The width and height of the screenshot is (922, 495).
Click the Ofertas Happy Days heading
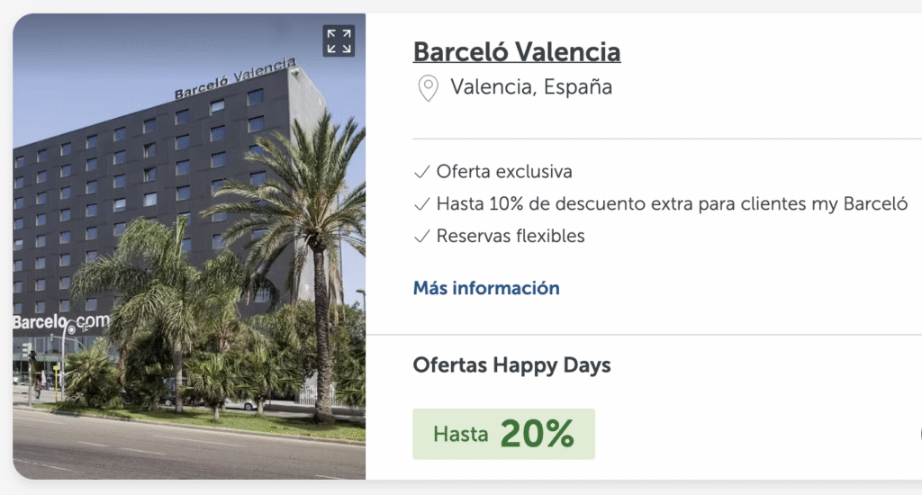click(x=511, y=365)
